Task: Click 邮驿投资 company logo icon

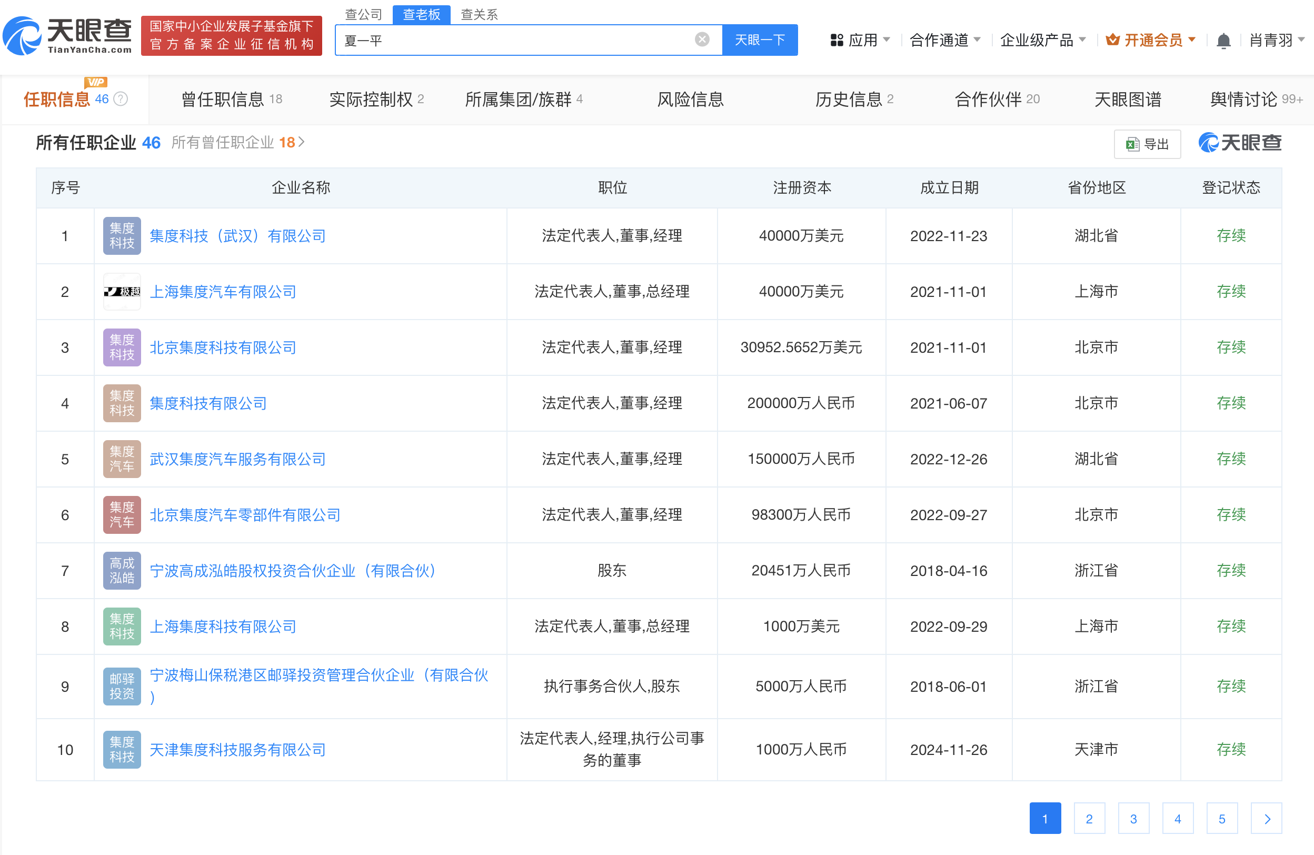Action: [x=122, y=686]
